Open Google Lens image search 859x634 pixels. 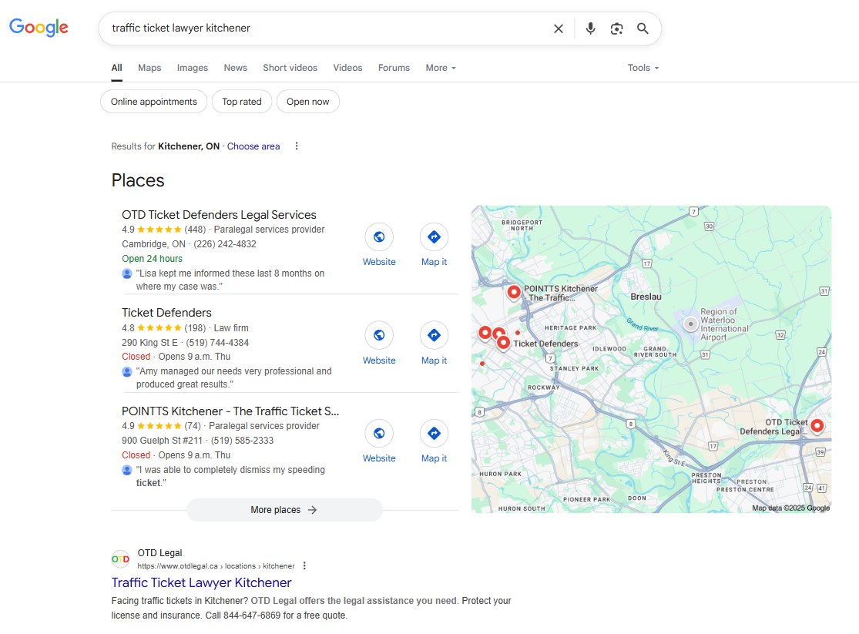click(x=616, y=29)
